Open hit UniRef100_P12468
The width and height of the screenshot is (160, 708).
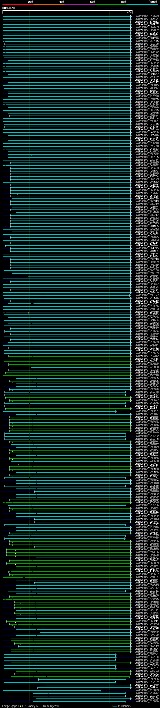pyautogui.click(x=146, y=104)
